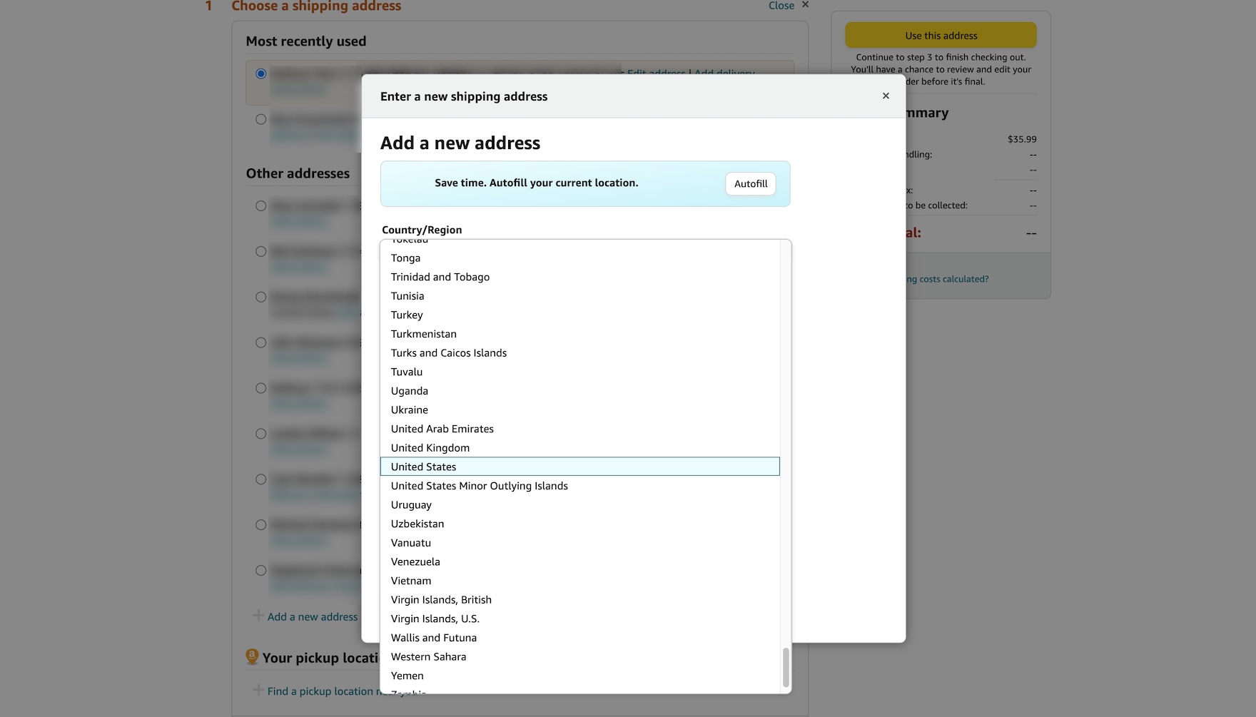Open the Add a new address link
The height and width of the screenshot is (717, 1256).
[313, 617]
